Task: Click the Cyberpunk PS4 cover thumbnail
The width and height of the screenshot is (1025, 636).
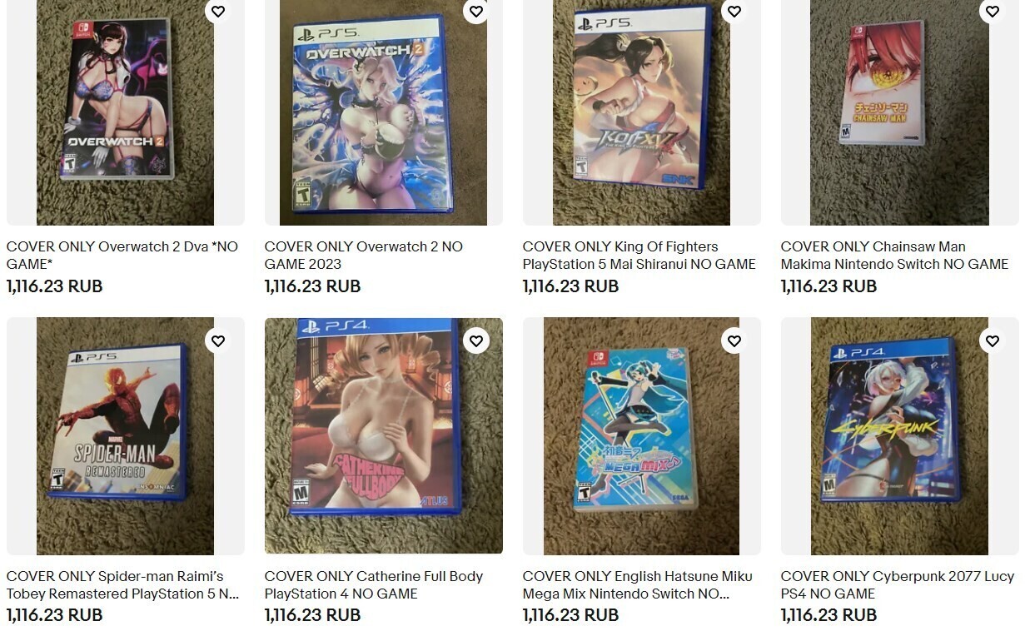Action: click(900, 436)
